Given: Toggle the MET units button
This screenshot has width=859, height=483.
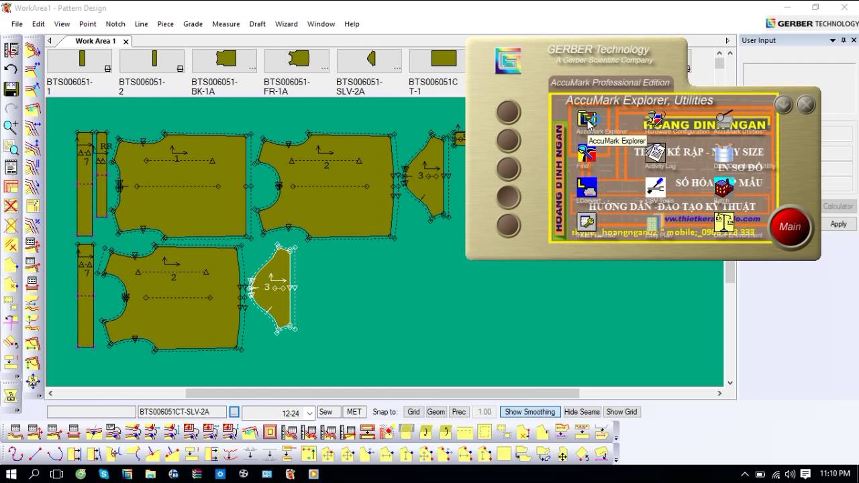Looking at the screenshot, I should pyautogui.click(x=354, y=412).
